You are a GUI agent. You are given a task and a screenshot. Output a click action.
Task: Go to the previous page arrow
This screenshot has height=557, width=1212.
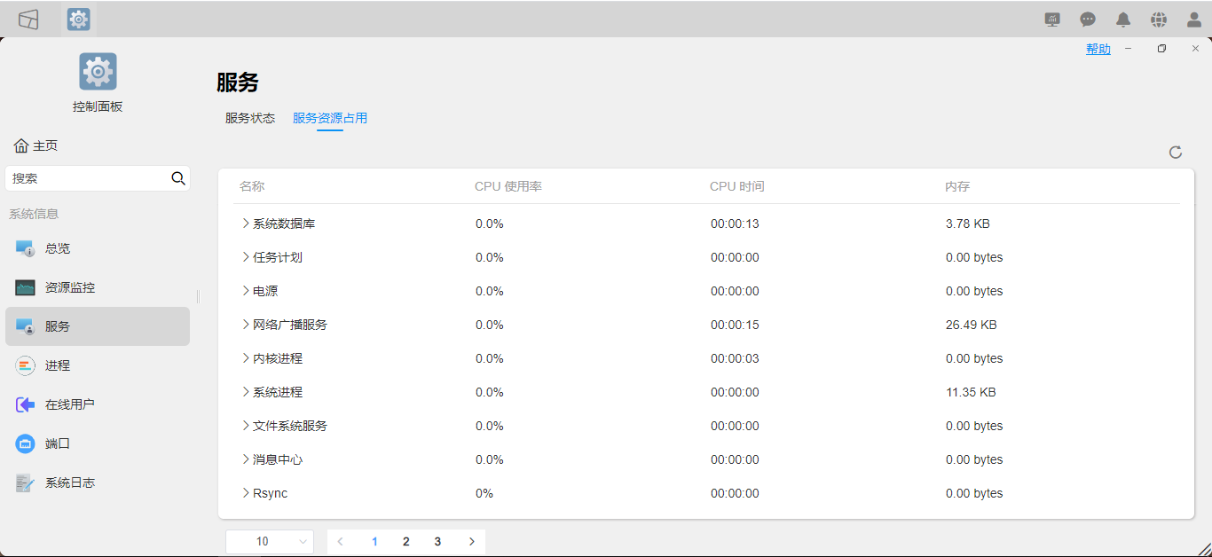pyautogui.click(x=340, y=542)
